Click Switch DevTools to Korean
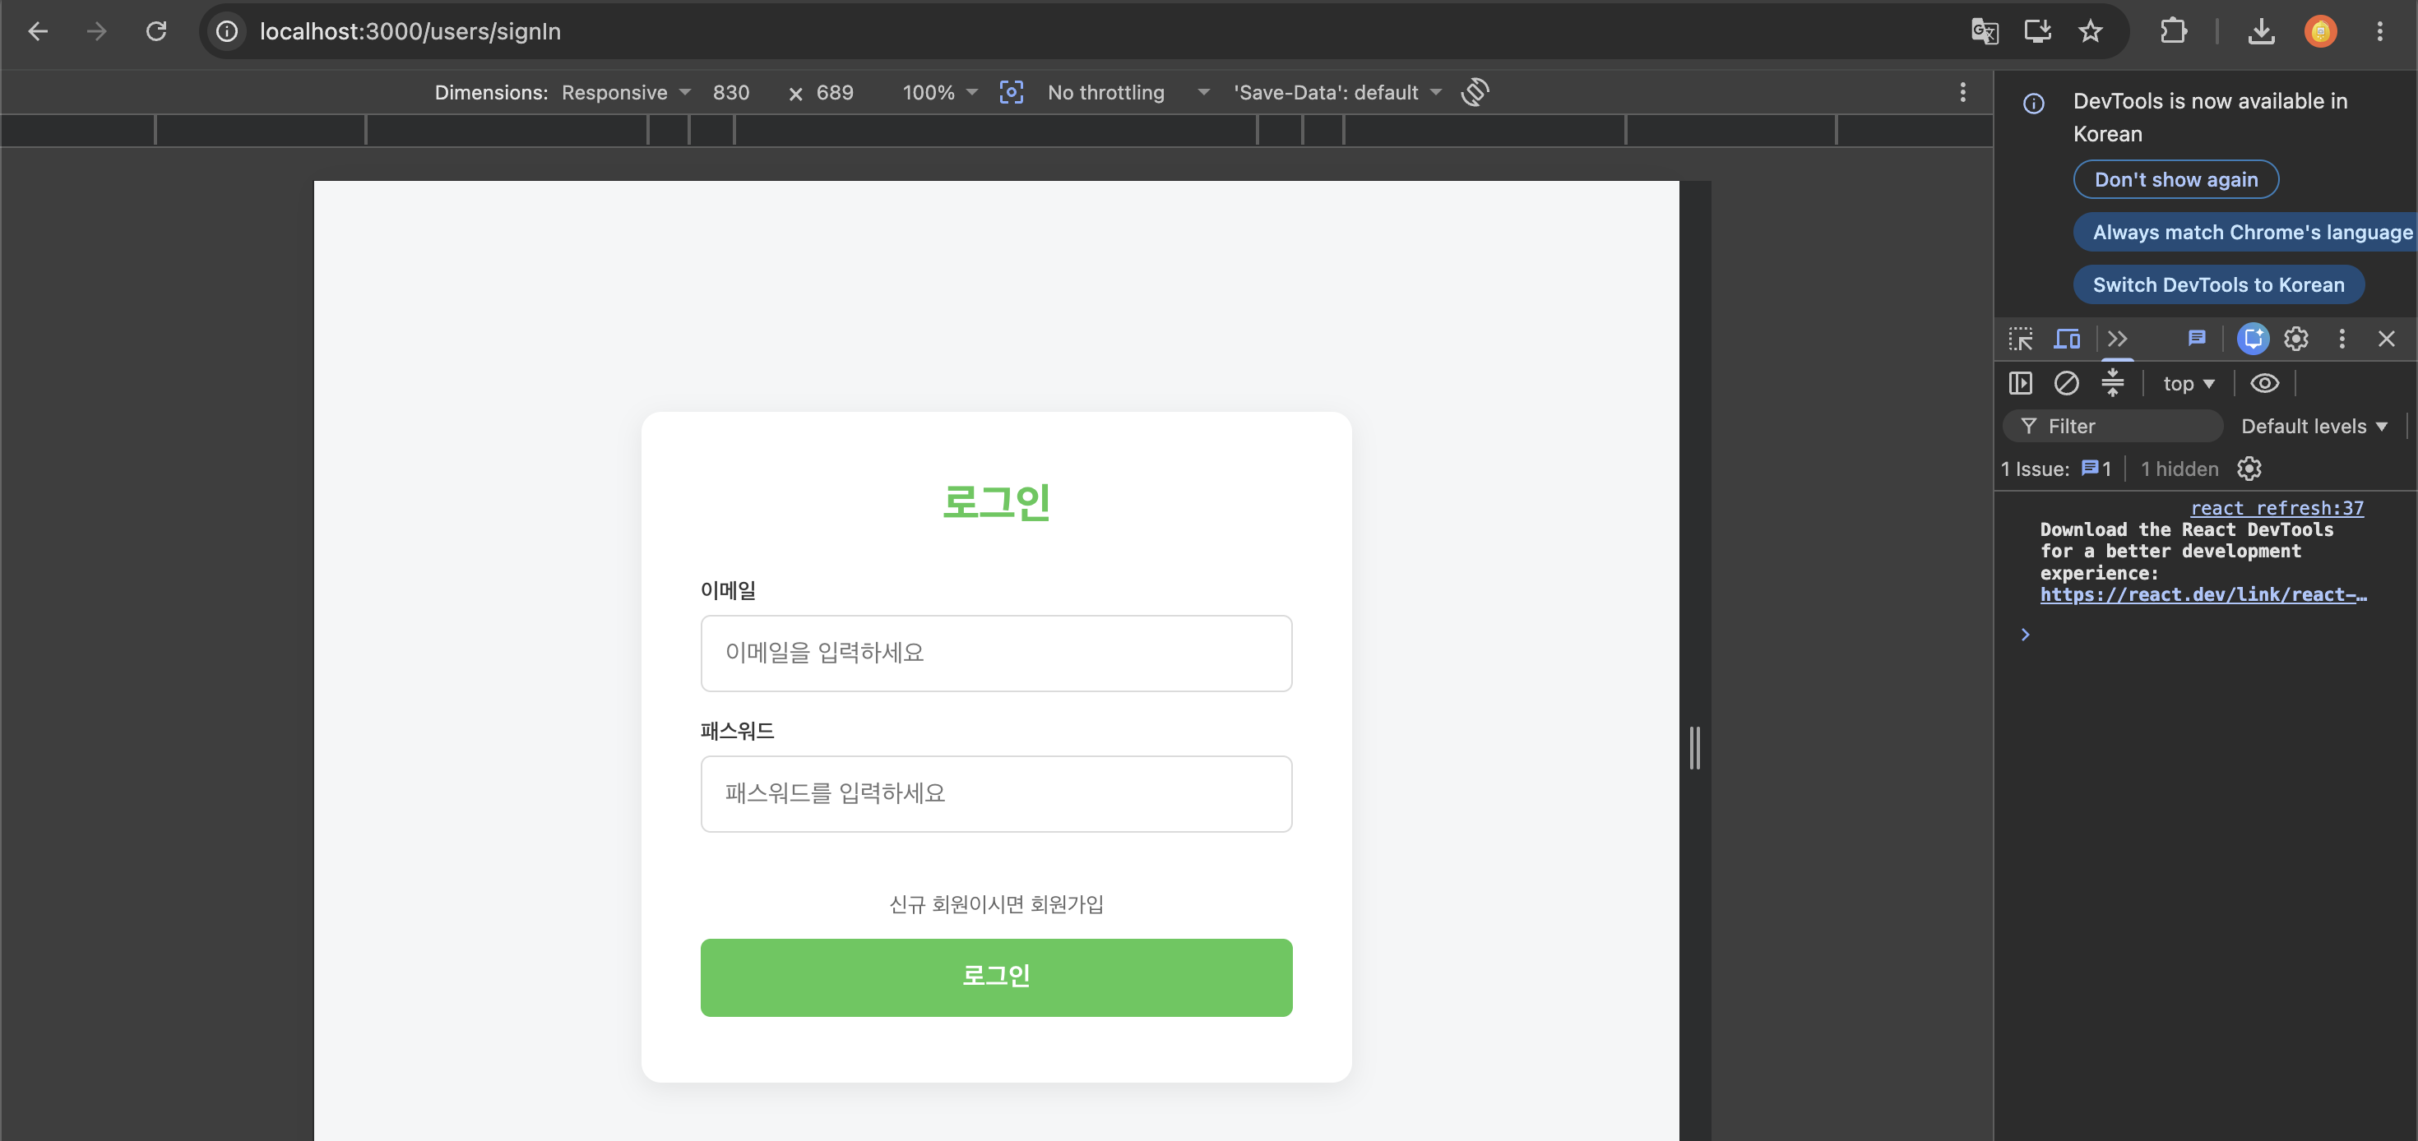2418x1141 pixels. [2218, 284]
